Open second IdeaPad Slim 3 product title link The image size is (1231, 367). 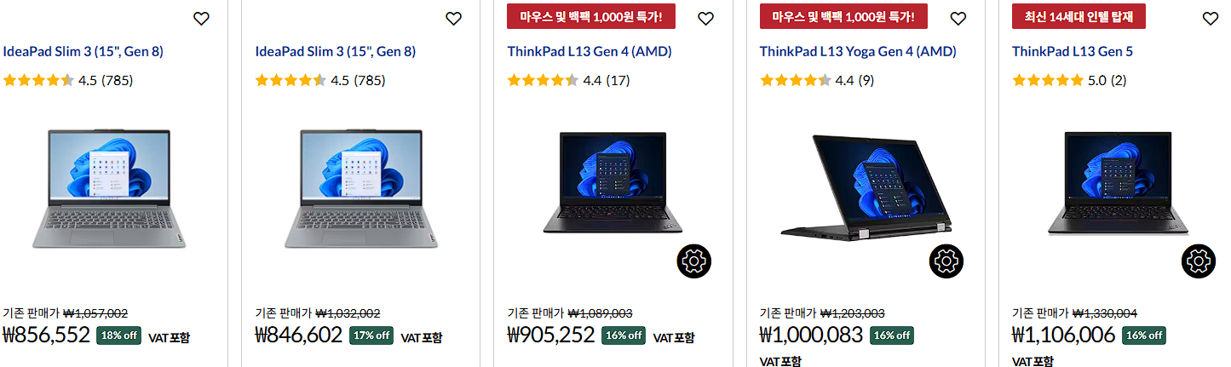coord(336,52)
